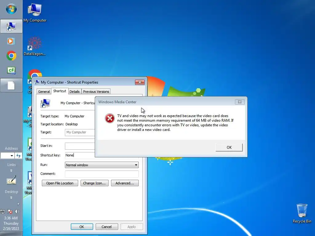Screen dimensions: 315x236
Task: Open Google Chrome from the taskbar
Action: (11, 56)
